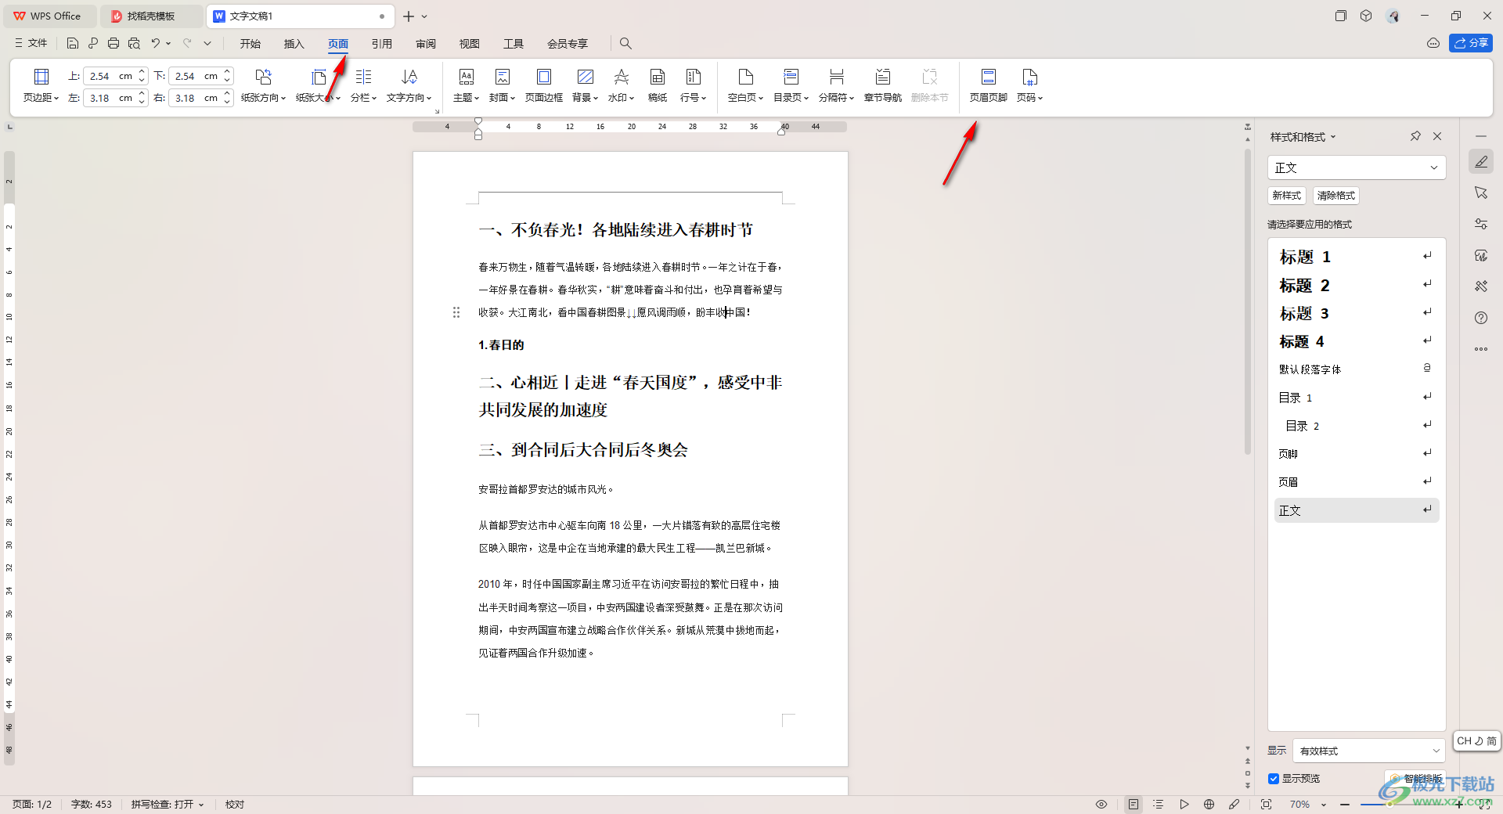The width and height of the screenshot is (1503, 814).
Task: Open the 背景 background menu
Action: pyautogui.click(x=585, y=85)
